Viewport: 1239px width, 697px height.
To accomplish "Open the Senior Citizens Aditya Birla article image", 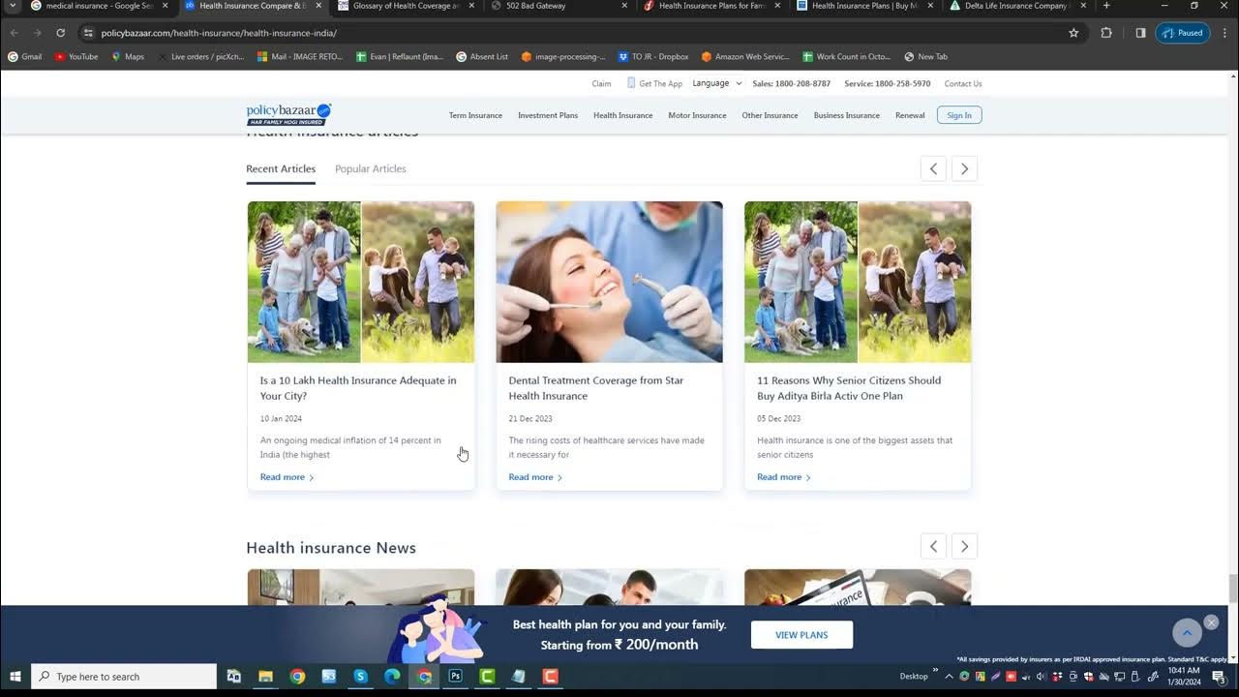I will click(858, 282).
